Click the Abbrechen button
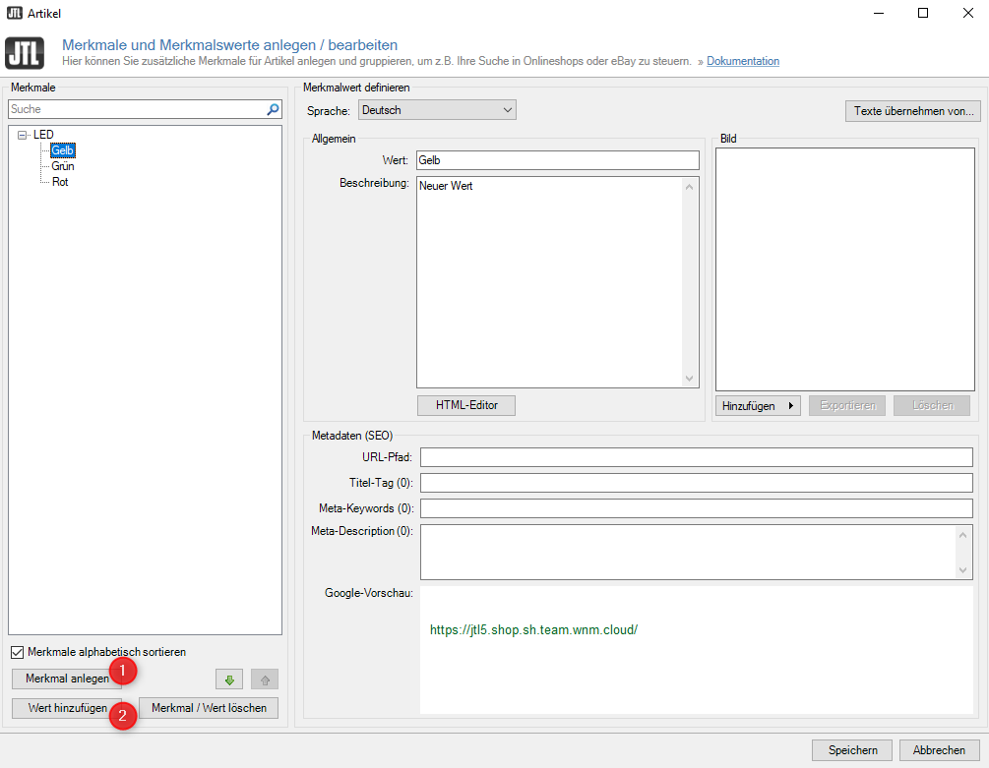 point(939,750)
